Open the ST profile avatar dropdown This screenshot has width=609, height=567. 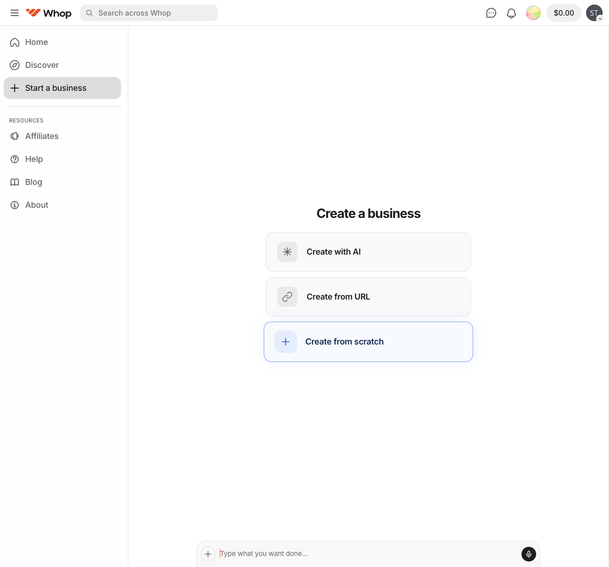[594, 13]
